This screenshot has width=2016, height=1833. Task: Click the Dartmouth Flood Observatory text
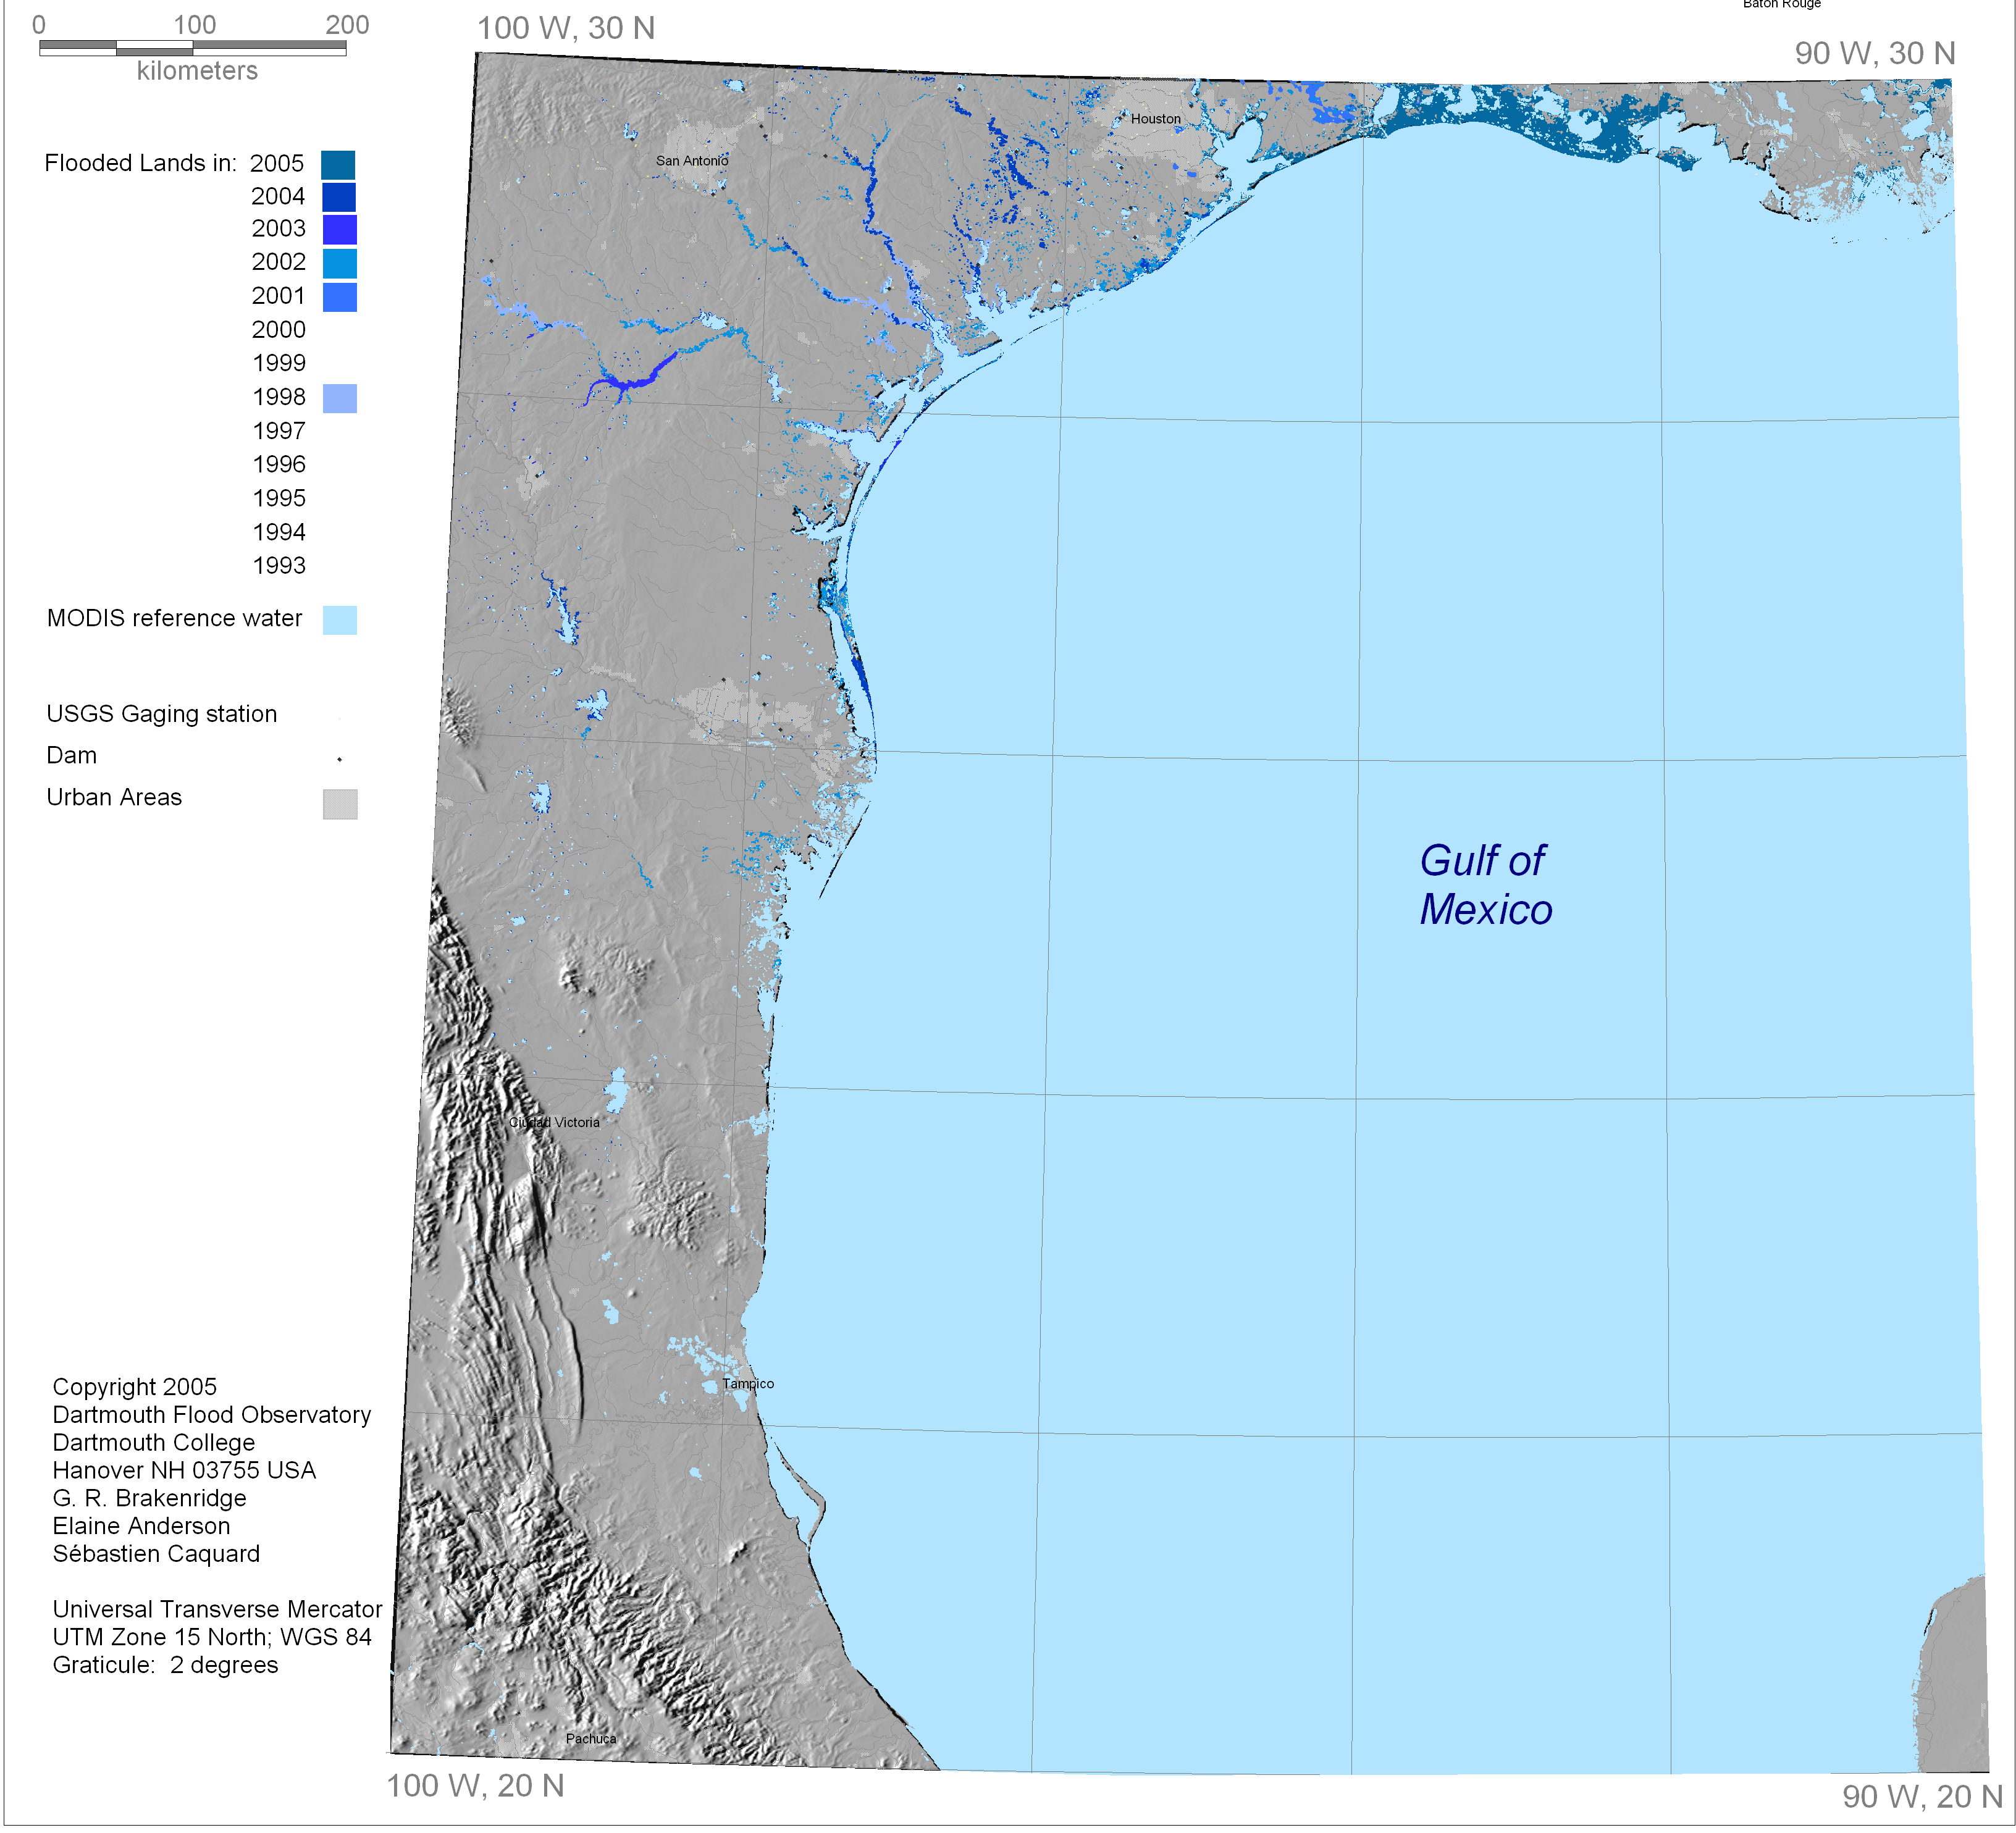(212, 1415)
